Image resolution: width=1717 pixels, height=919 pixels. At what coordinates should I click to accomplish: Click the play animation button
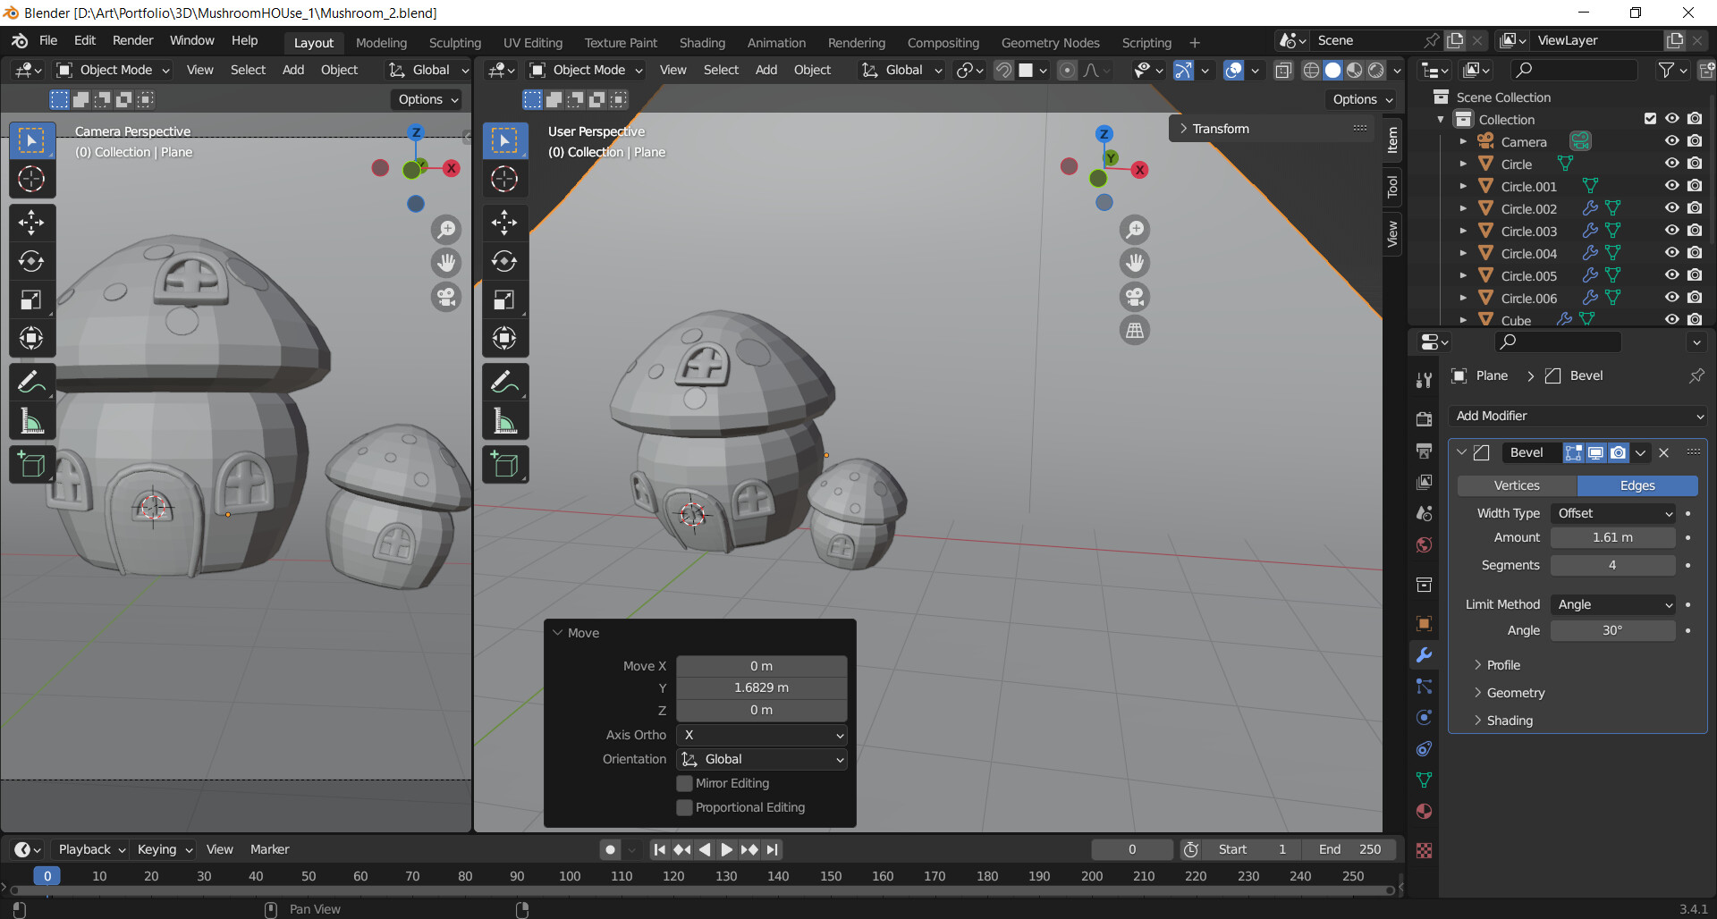[x=726, y=849]
